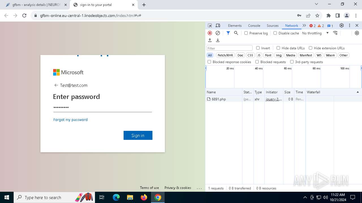Open Network panel settings gear
The height and width of the screenshot is (203, 362).
point(357,33)
